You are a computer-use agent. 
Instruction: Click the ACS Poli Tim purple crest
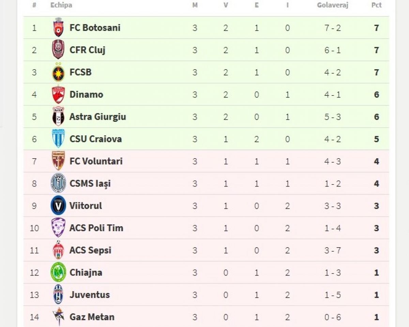point(58,228)
